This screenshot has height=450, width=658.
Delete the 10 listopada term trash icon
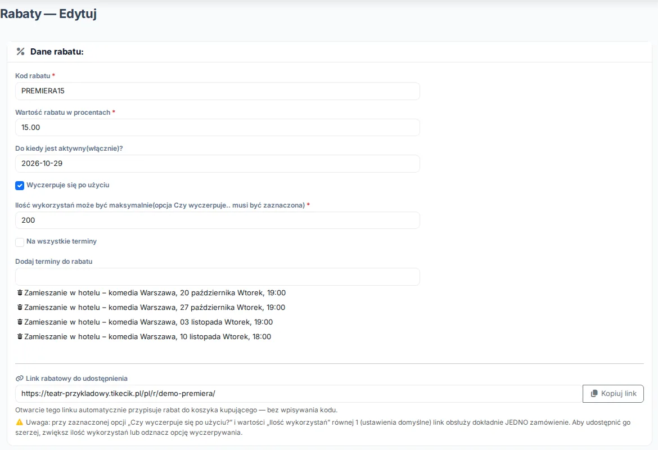click(x=20, y=337)
